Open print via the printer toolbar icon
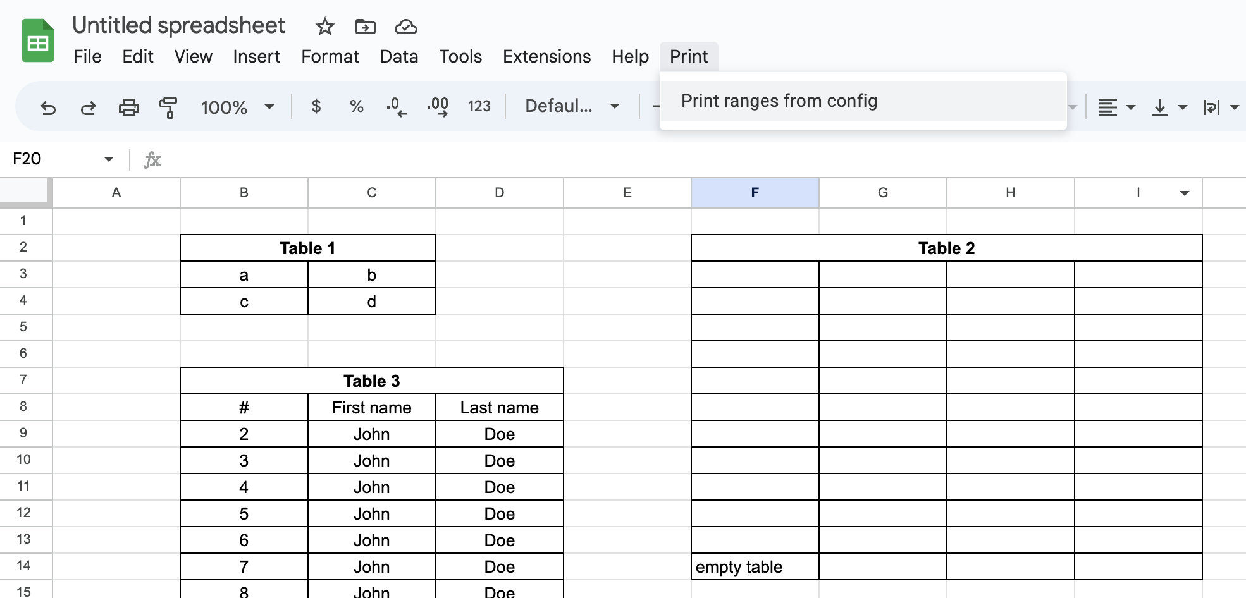The width and height of the screenshot is (1246, 598). [128, 107]
